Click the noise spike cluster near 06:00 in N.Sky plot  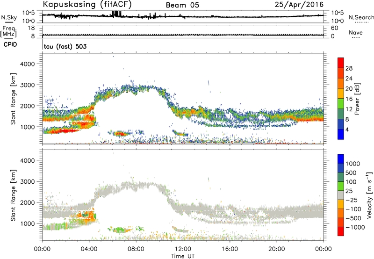click(116, 14)
